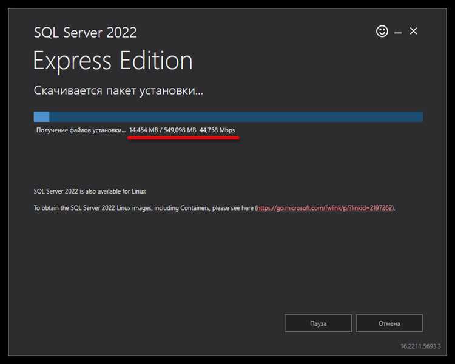Screen dimensions: 455x364
Task: Click the Скачивается пакет установки status heading
Action: coord(118,92)
